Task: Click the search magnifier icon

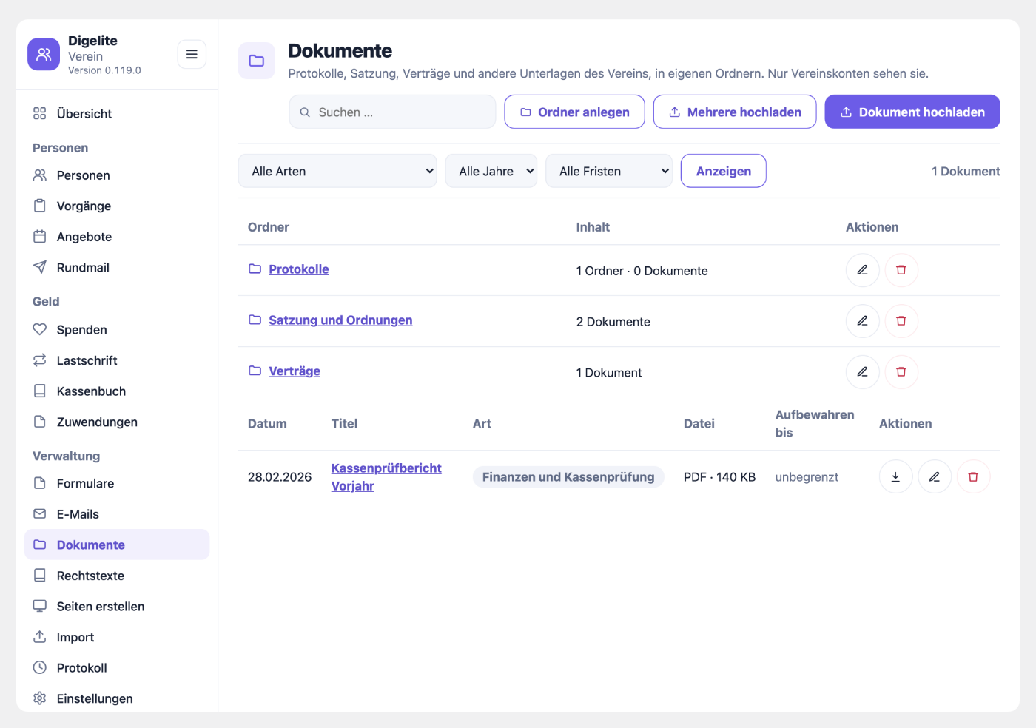Action: pyautogui.click(x=305, y=112)
